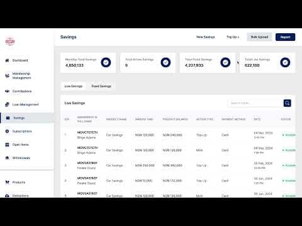Click the 622,100 live savings value
This screenshot has width=302, height=226.
[x=252, y=65]
